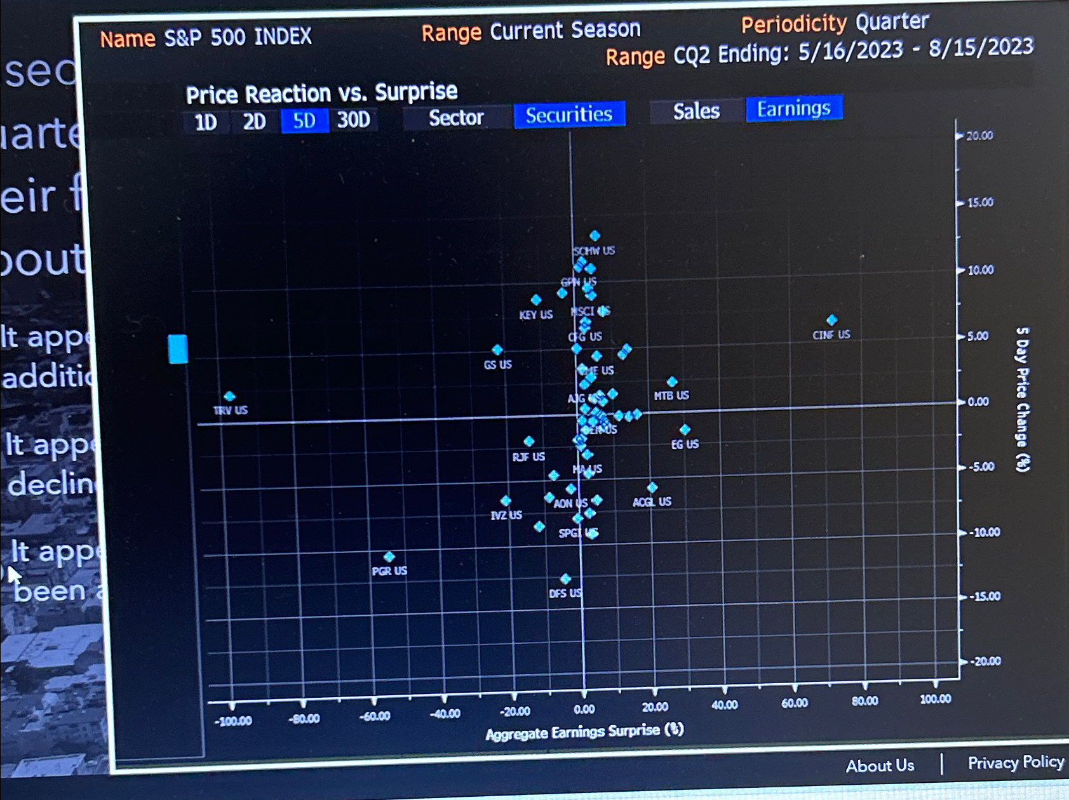1069x800 pixels.
Task: Show Sales surprise data
Action: point(696,111)
